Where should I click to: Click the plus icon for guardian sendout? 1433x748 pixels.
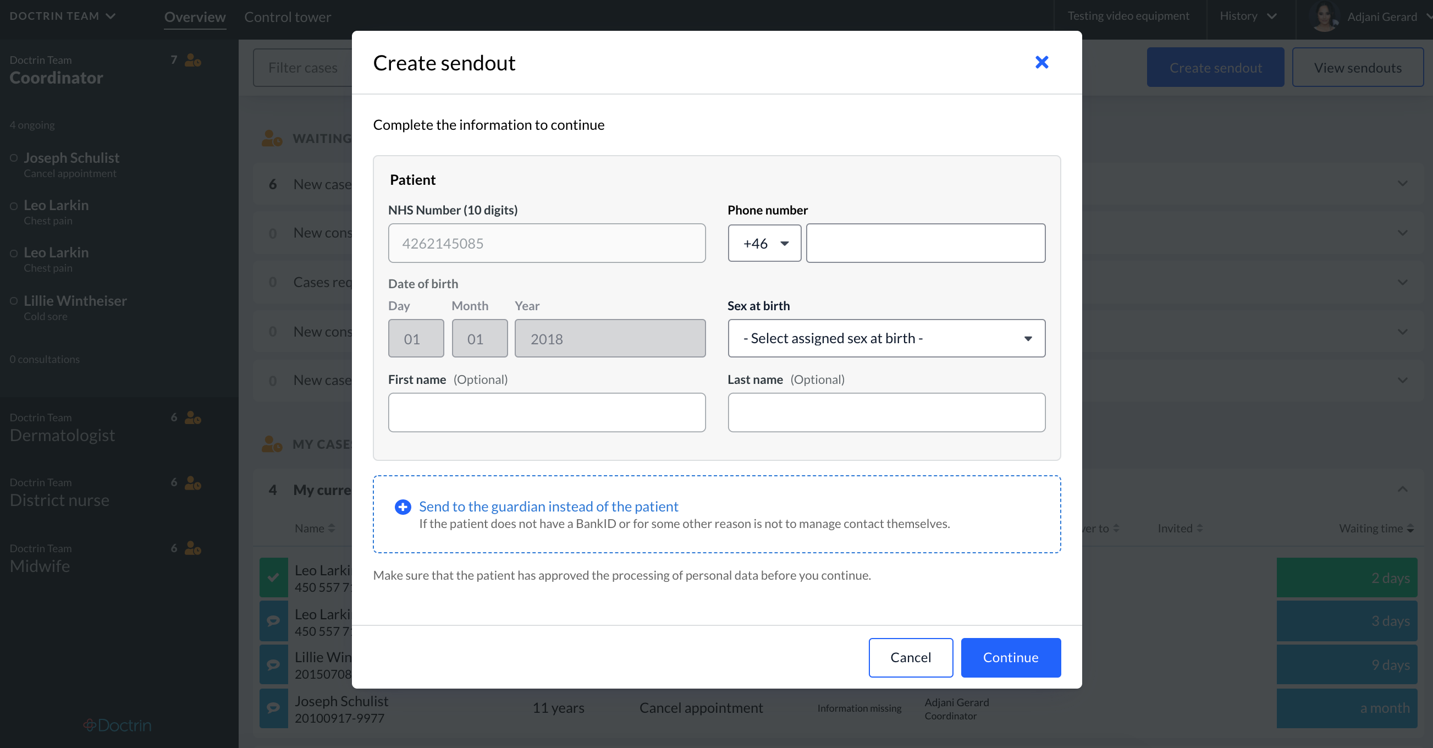[403, 507]
